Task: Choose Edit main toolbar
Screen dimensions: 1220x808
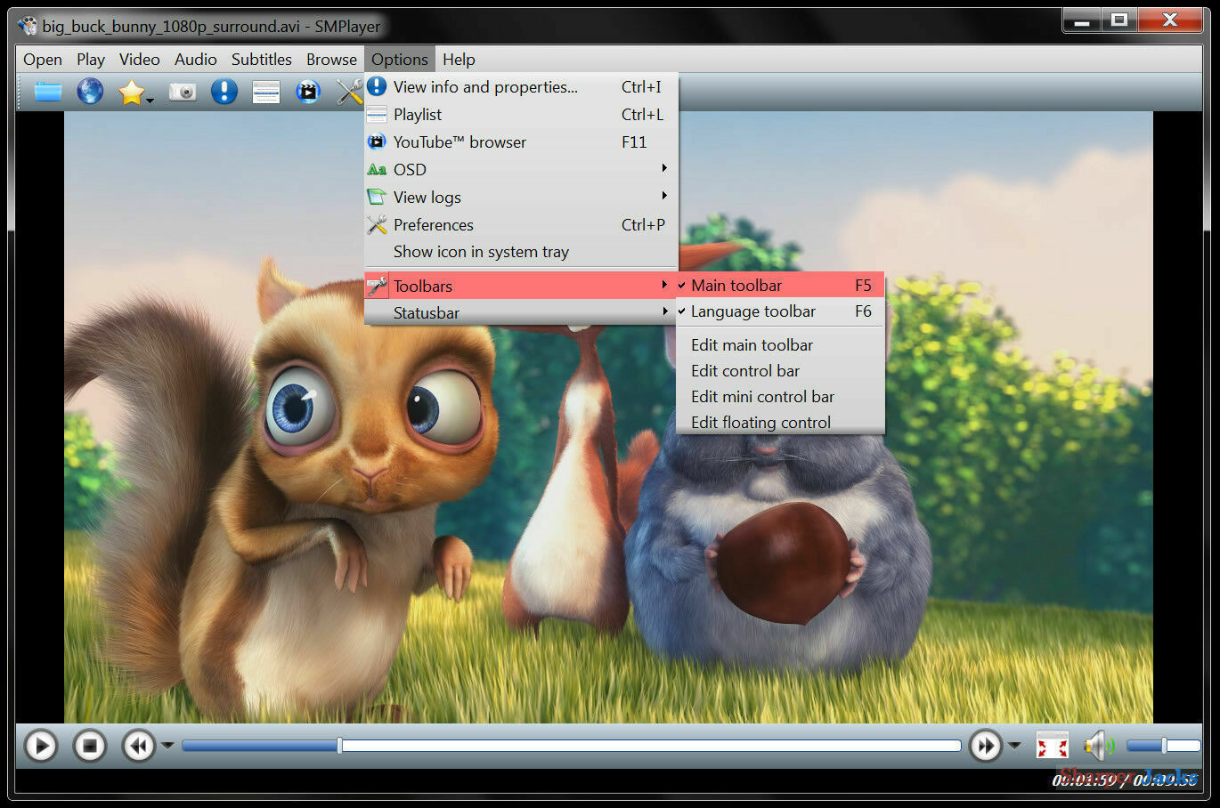Action: point(780,345)
